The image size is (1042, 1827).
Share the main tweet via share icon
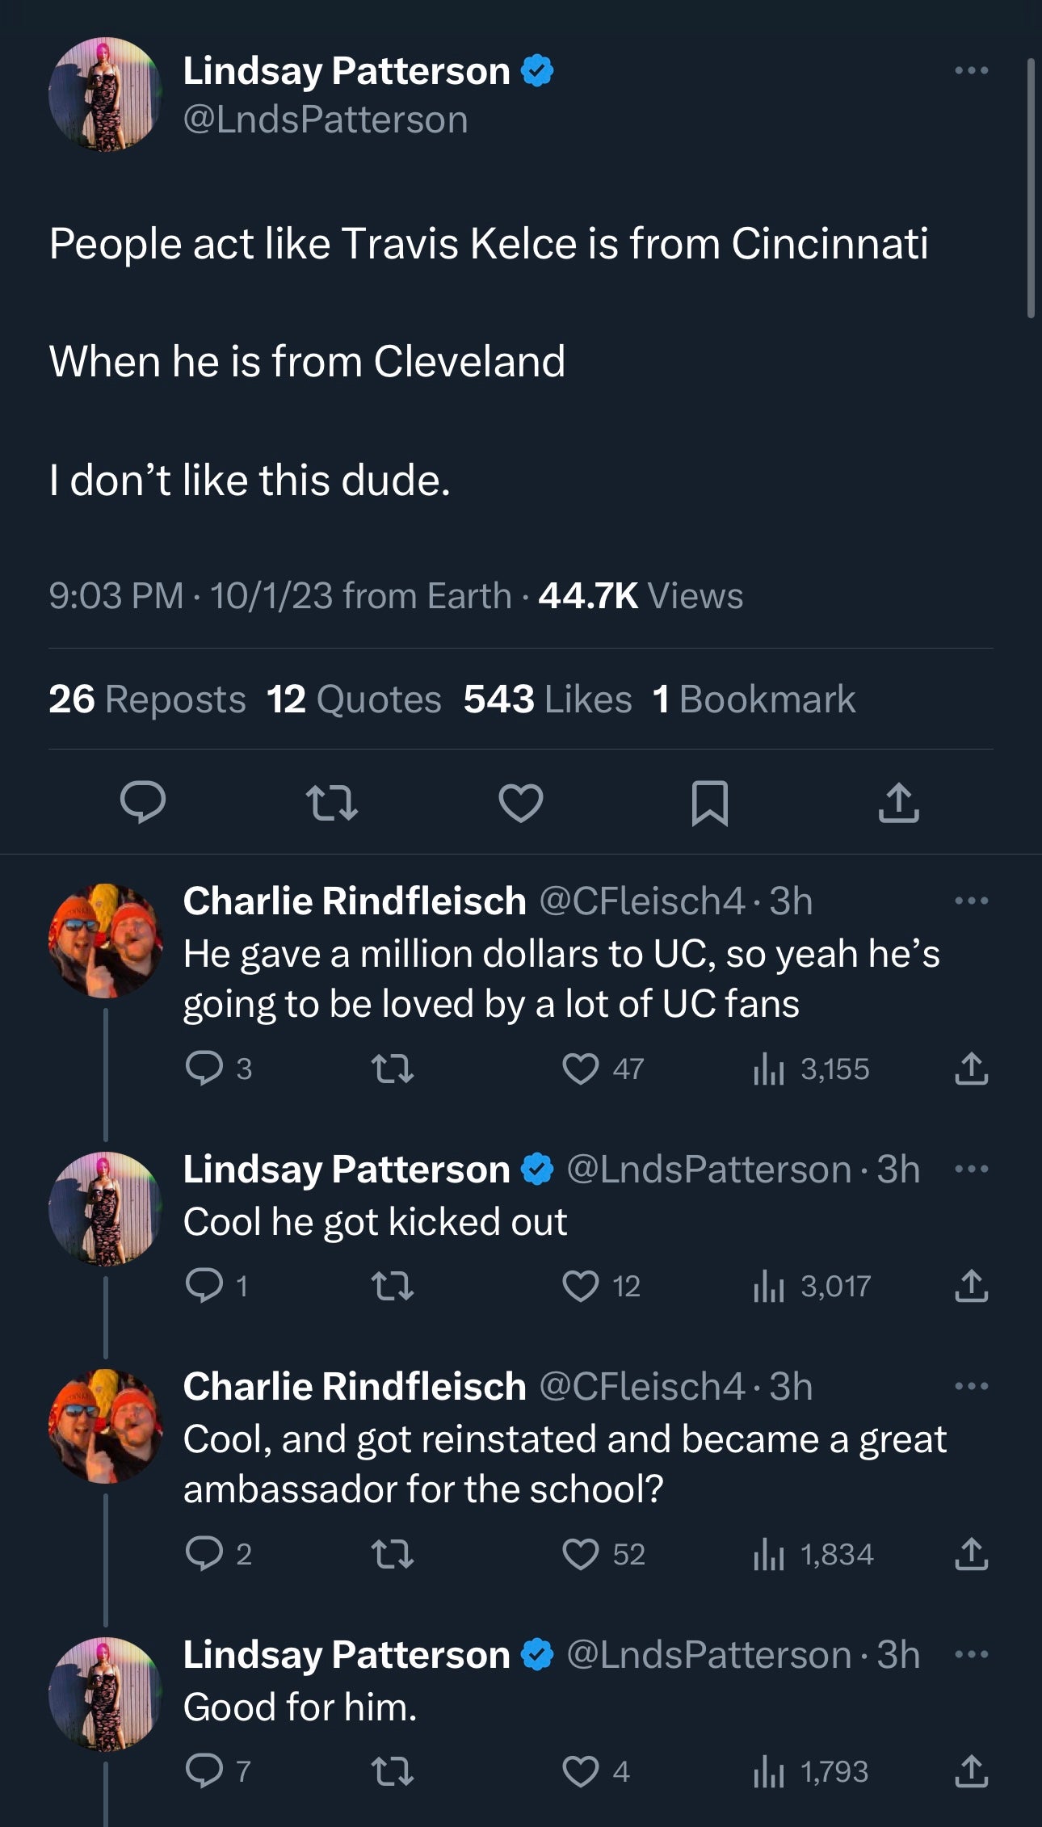pyautogui.click(x=899, y=803)
